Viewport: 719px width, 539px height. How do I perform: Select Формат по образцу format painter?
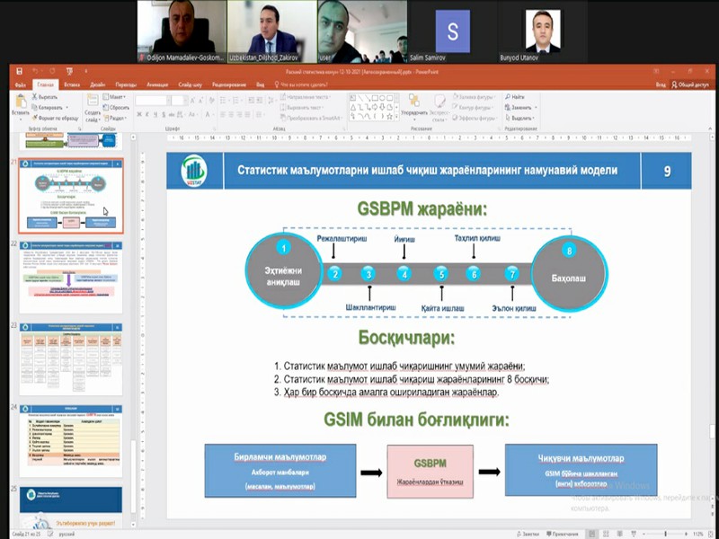point(56,118)
